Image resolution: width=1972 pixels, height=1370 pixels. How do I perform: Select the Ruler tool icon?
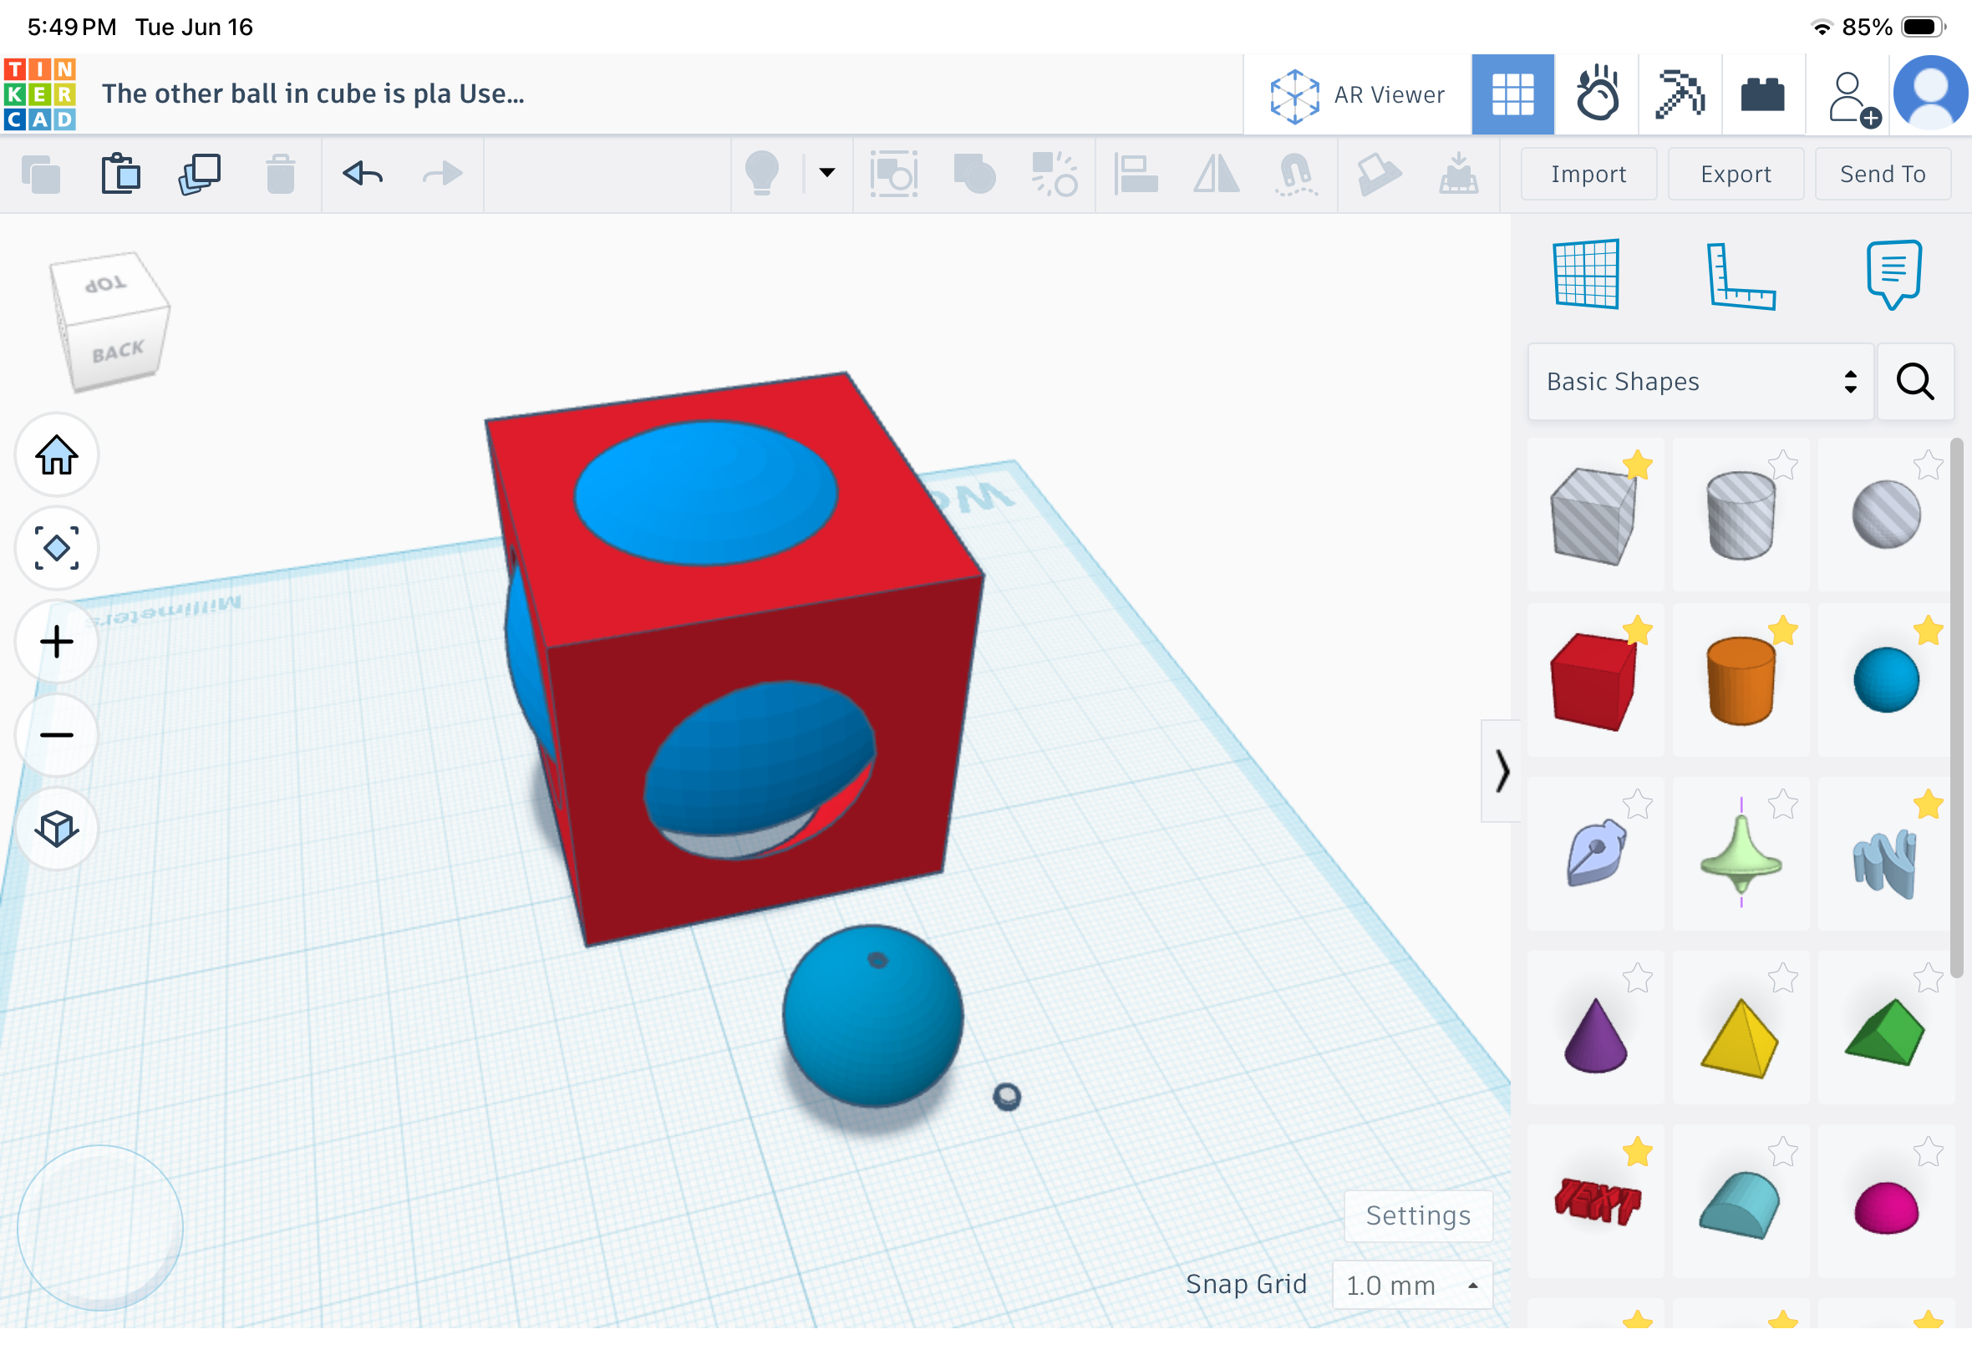pos(1741,276)
